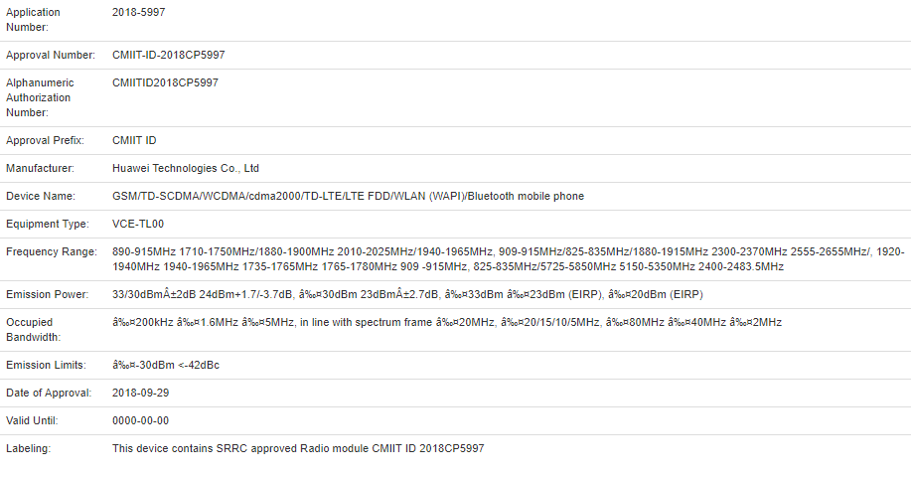Select the Alphanumeric Authorization Number label
The width and height of the screenshot is (911, 477).
39,97
